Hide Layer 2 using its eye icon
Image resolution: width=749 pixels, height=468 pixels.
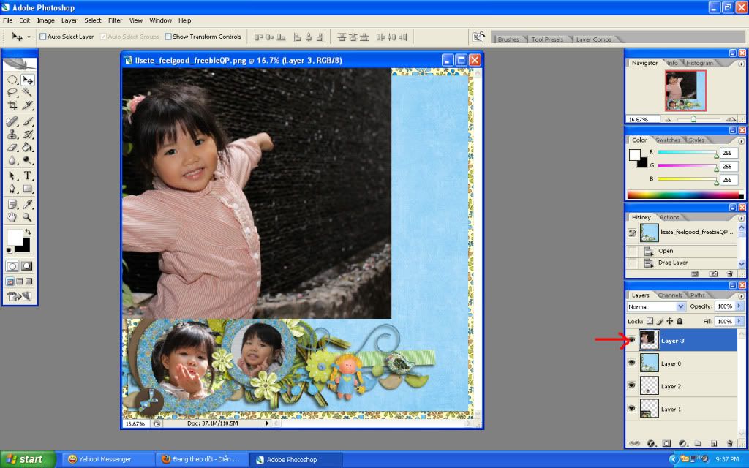[x=631, y=385]
